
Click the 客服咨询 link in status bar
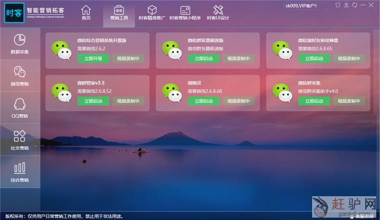click(364, 216)
